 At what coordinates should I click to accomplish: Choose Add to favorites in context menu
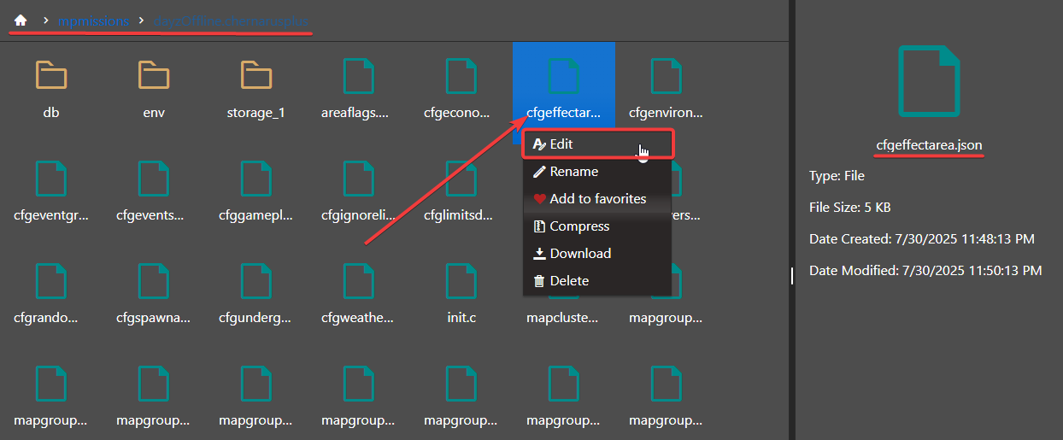[598, 199]
